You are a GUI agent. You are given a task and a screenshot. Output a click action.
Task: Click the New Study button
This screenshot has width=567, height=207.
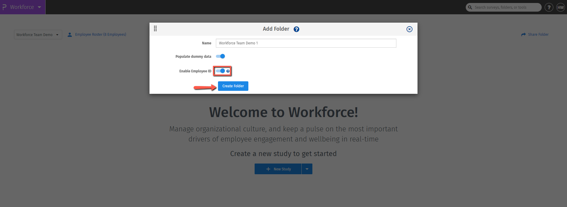click(278, 169)
